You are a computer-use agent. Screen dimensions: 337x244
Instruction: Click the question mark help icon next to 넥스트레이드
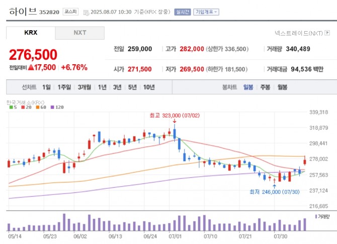pos(327,33)
